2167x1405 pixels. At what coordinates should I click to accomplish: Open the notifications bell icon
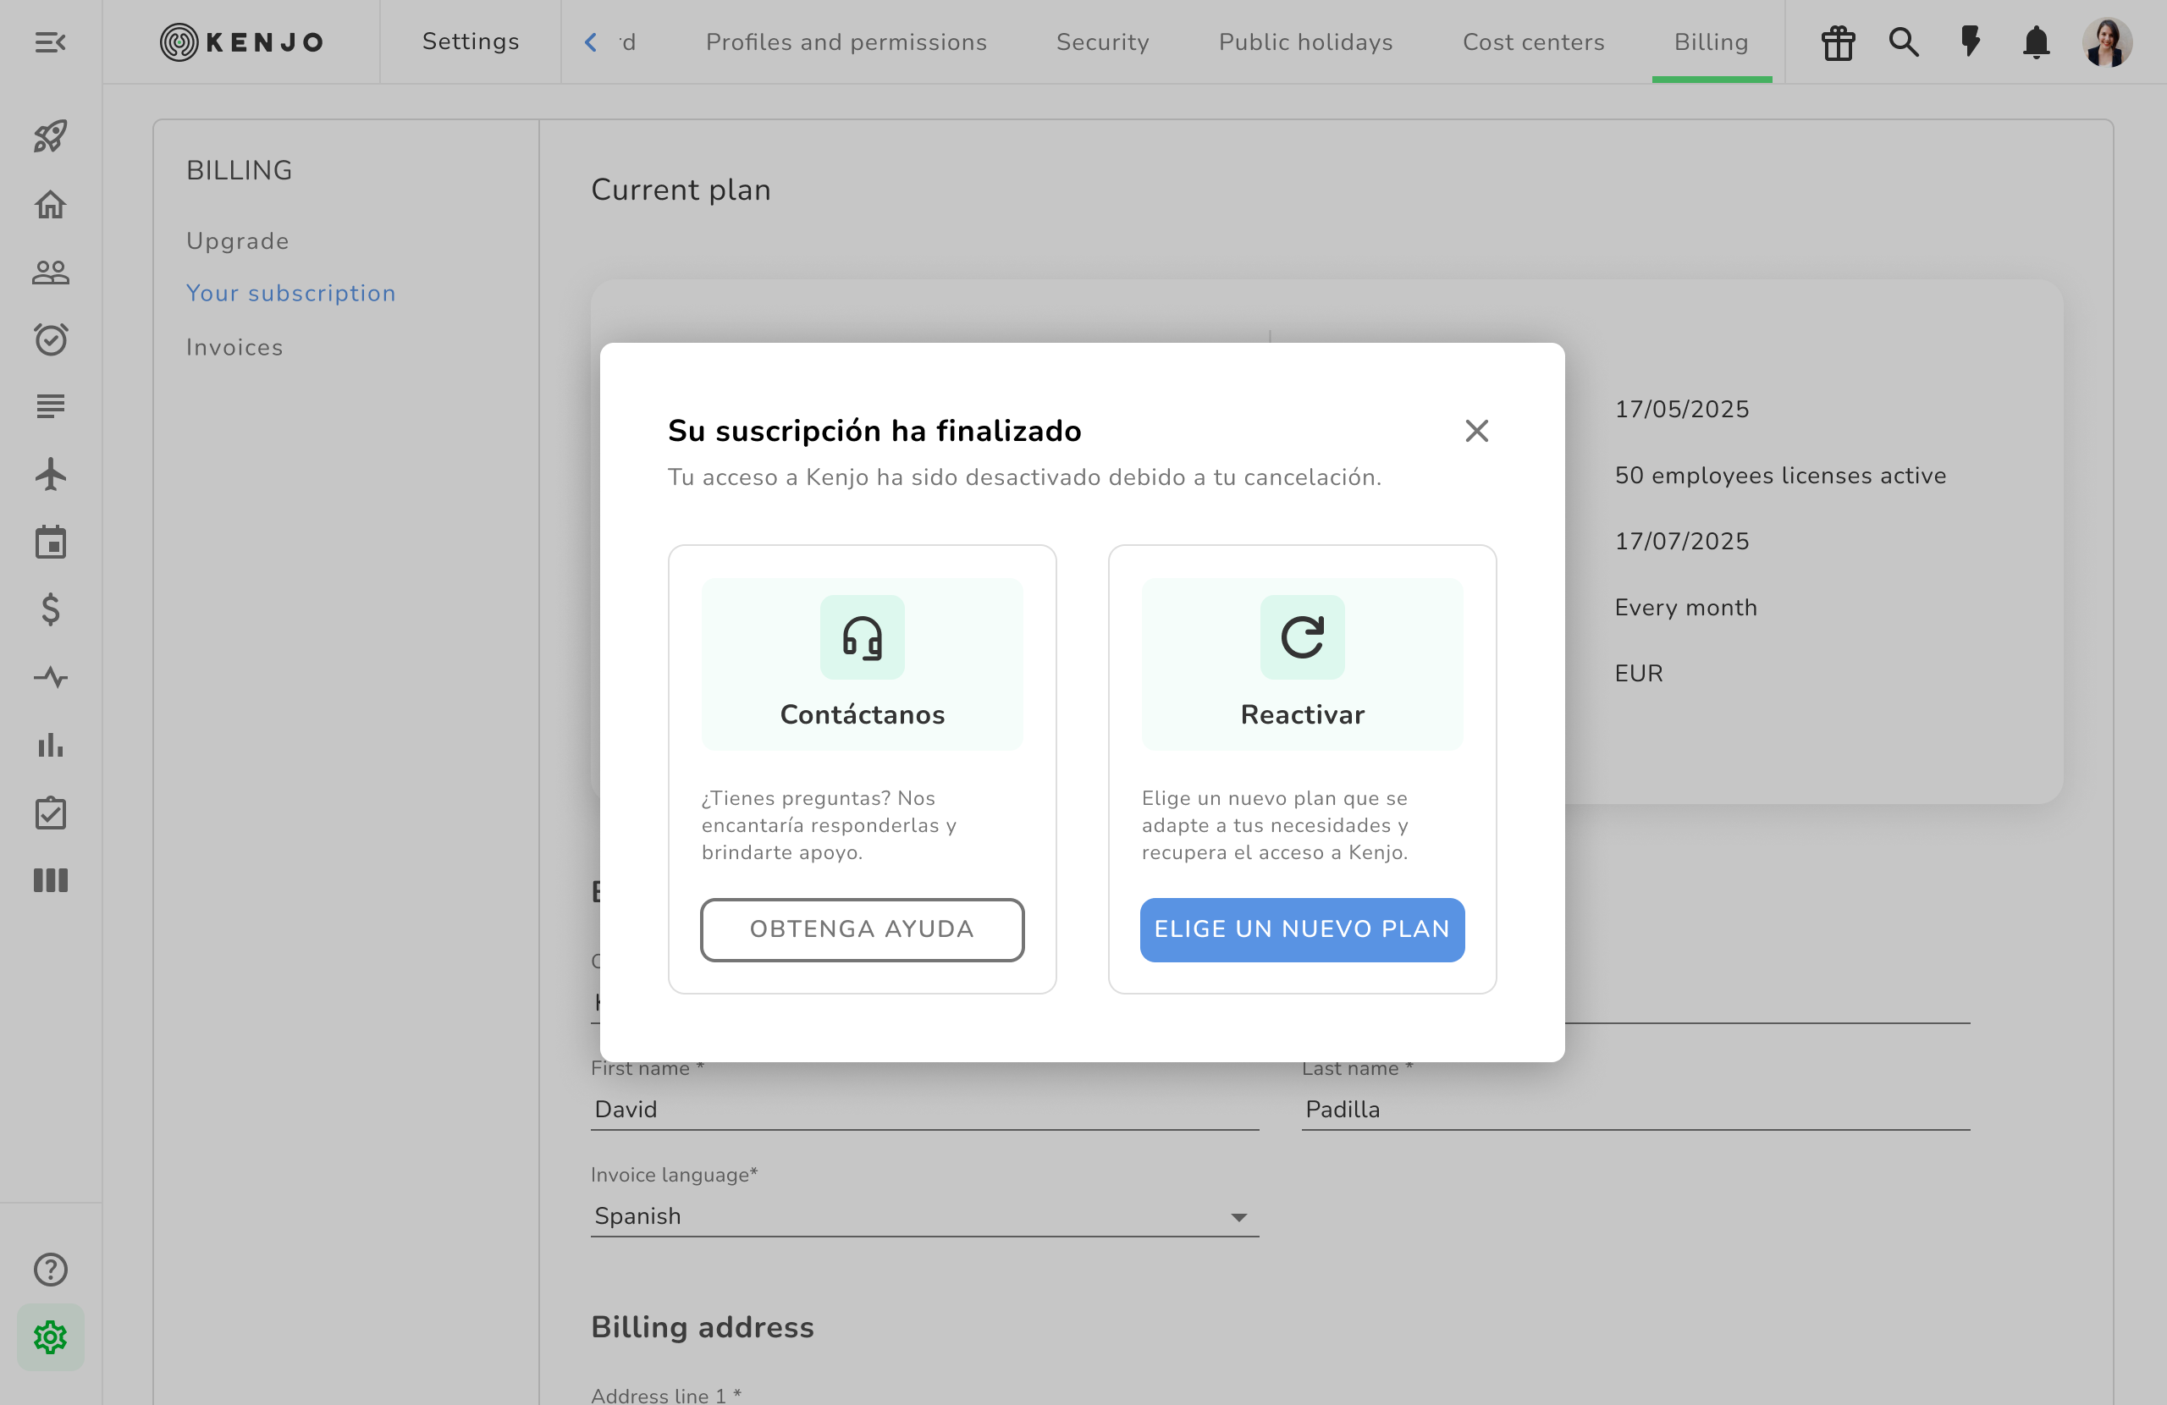pos(2036,41)
